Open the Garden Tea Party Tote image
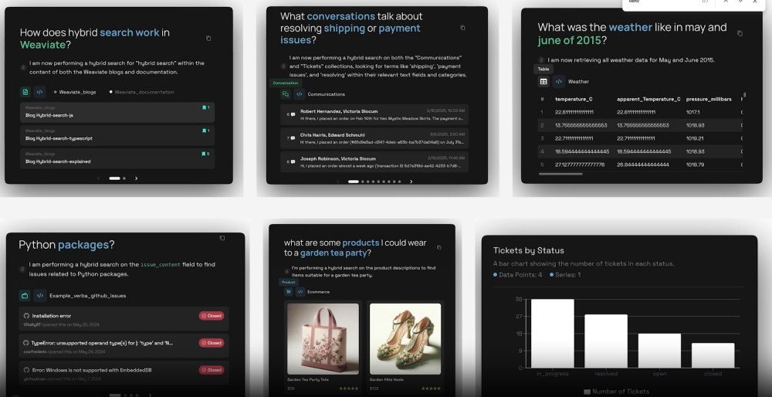Image resolution: width=772 pixels, height=397 pixels. (323, 339)
